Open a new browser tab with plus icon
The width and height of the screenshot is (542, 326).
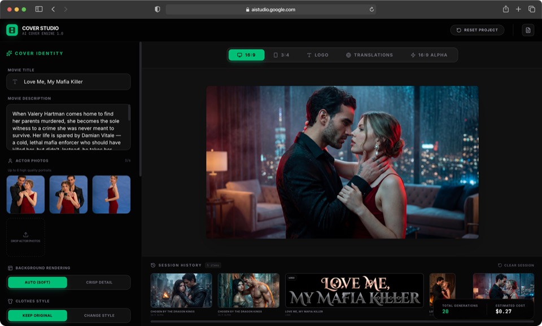click(518, 9)
